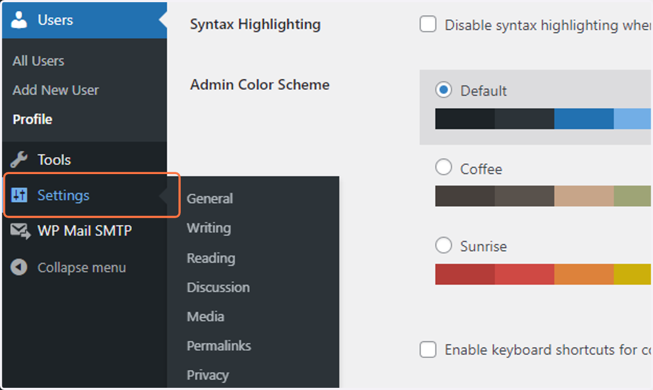Click the Admin Color Scheme heading
Image resolution: width=653 pixels, height=390 pixels.
point(260,85)
